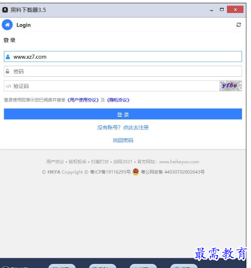Image resolution: width=251 pixels, height=268 pixels.
Task: Click the blue 登录 button
Action: (x=123, y=114)
